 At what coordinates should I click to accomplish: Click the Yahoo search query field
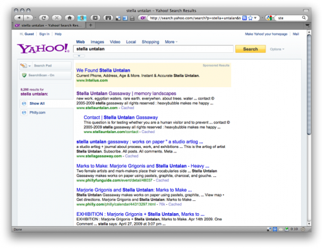(153, 49)
